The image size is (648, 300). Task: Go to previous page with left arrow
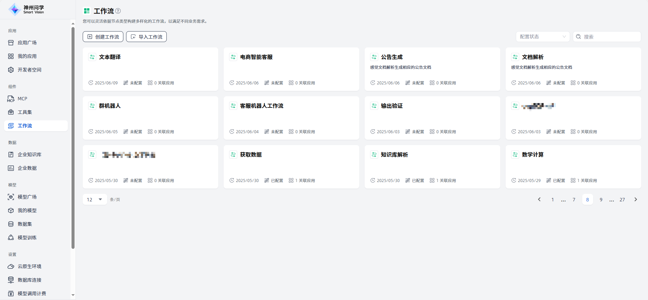(539, 199)
